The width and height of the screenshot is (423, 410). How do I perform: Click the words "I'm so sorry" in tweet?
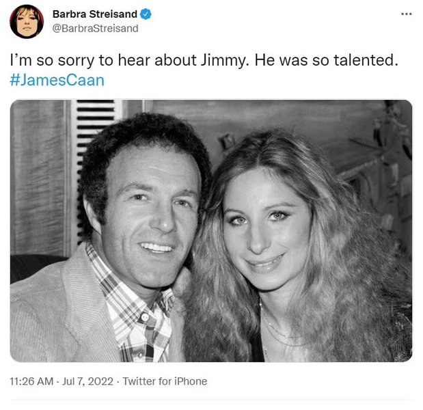coord(52,60)
